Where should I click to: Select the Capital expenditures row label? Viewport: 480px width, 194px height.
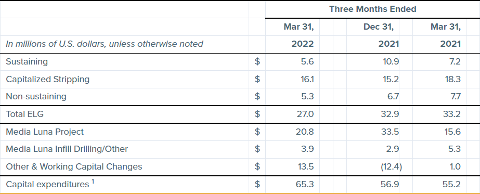pyautogui.click(x=47, y=185)
